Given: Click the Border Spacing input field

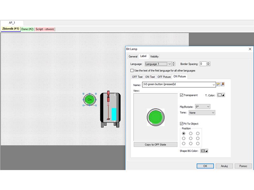Looking at the screenshot, I should click(x=203, y=64).
